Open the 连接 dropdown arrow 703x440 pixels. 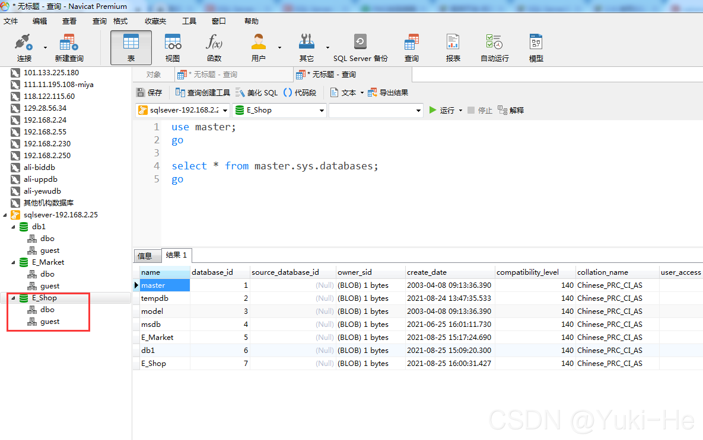tap(45, 47)
